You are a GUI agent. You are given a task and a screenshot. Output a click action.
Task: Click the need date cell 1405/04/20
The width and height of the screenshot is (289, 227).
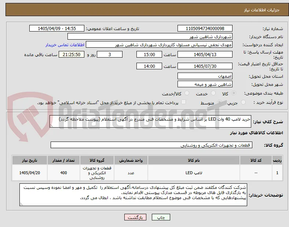click(30, 173)
